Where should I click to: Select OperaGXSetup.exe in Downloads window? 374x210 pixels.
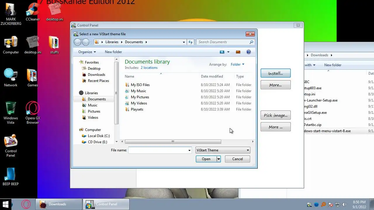point(315,113)
